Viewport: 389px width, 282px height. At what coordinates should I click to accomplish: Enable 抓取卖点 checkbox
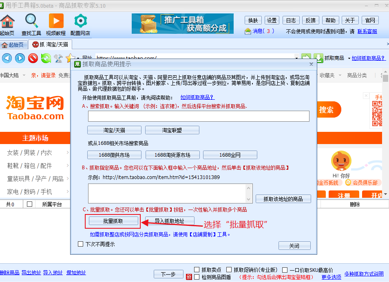(x=197, y=269)
